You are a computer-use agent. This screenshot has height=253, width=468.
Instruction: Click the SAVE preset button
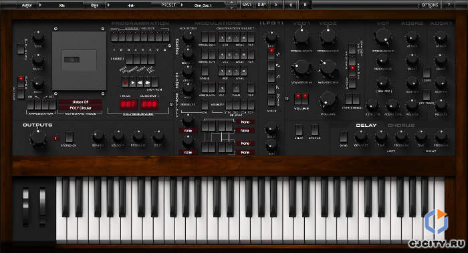tap(247, 5)
